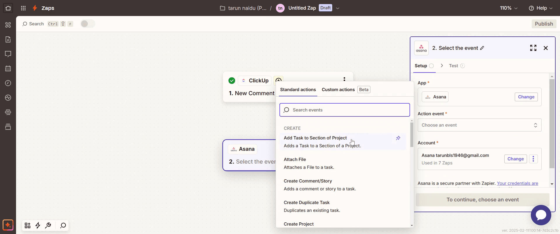Open the Choose an event dropdown
The height and width of the screenshot is (234, 560).
point(480,125)
